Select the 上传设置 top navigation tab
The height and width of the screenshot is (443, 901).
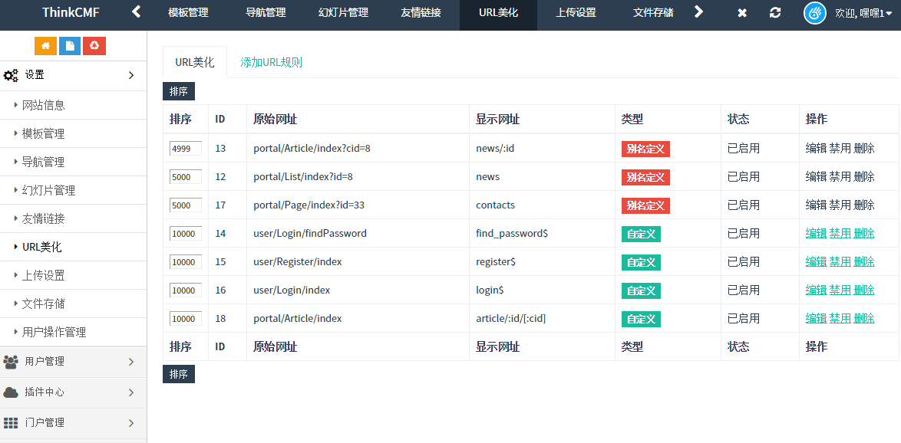pos(576,13)
